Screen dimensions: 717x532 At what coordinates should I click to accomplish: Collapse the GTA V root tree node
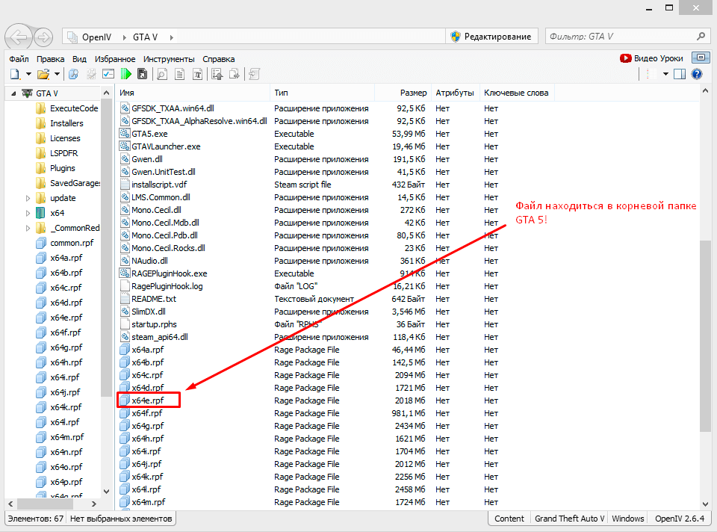click(13, 93)
